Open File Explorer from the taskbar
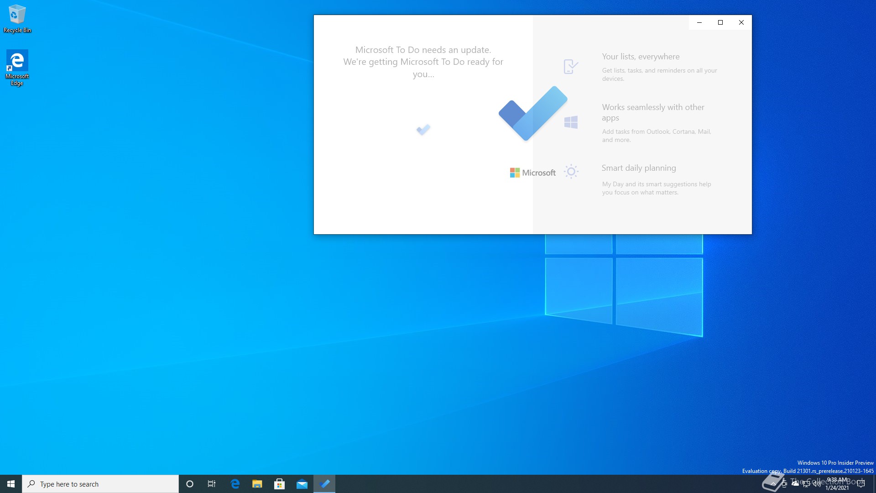876x493 pixels. (257, 484)
